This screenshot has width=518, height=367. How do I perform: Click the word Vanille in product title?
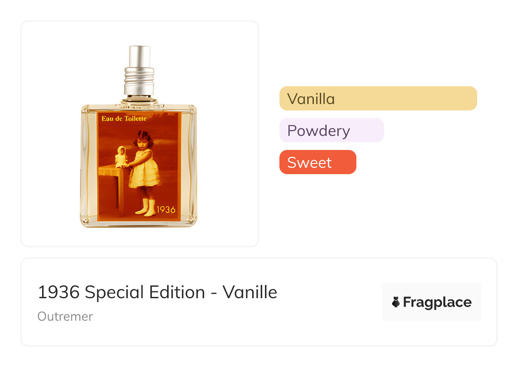250,292
